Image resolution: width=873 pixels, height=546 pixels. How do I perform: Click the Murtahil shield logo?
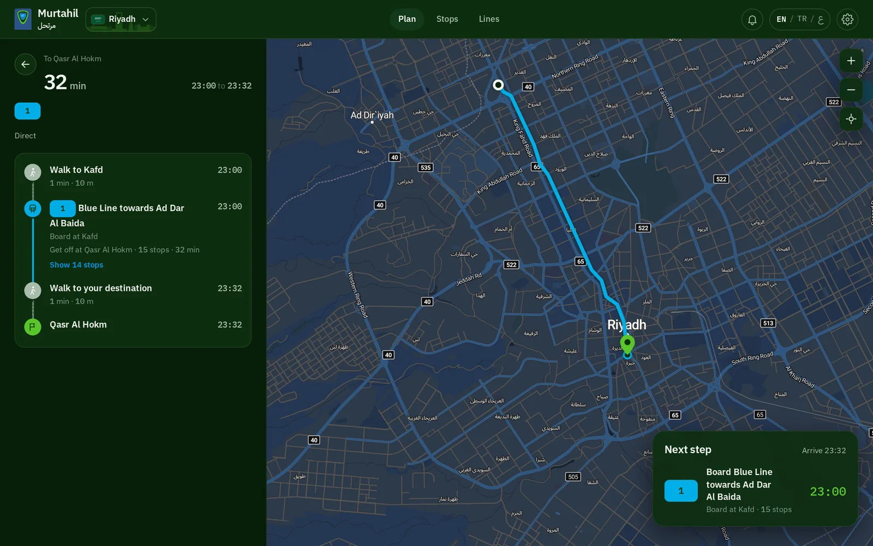pos(23,19)
